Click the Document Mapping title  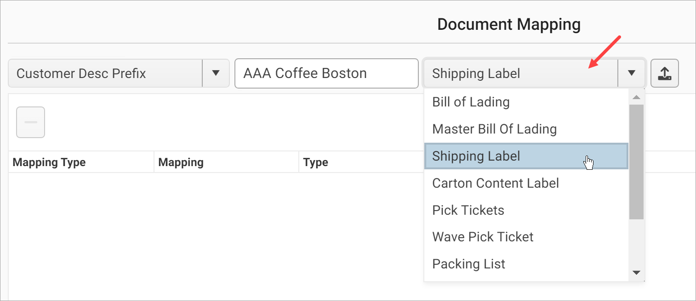509,24
